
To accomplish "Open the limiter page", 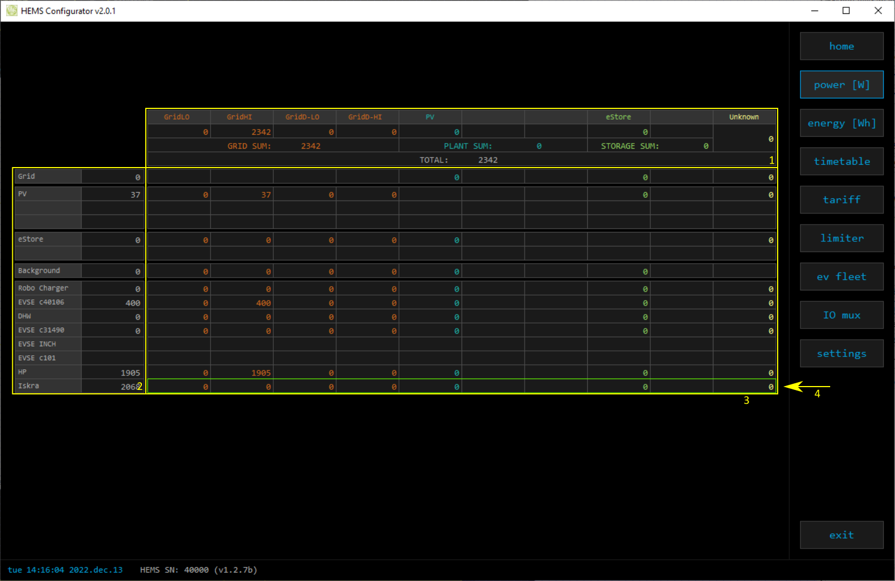I will point(841,239).
